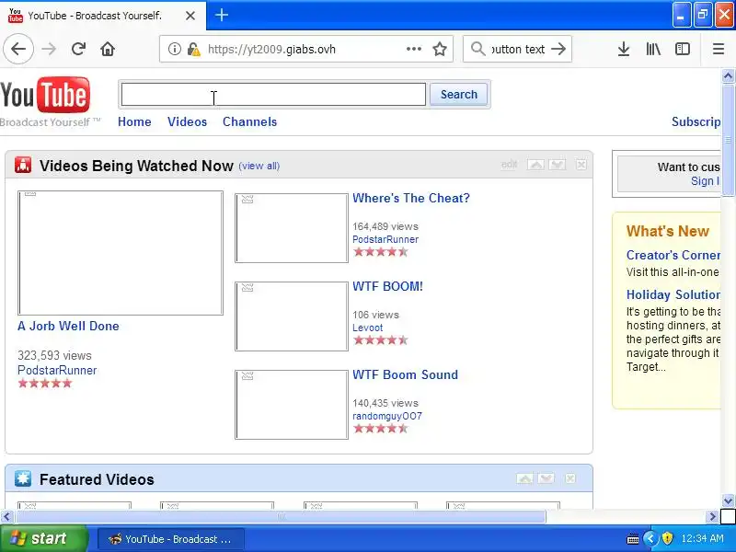The height and width of the screenshot is (552, 736).
Task: Select the YouTube taskbar window button
Action: (x=171, y=539)
